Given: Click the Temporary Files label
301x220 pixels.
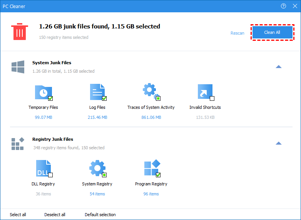Looking at the screenshot, I should tap(43, 107).
